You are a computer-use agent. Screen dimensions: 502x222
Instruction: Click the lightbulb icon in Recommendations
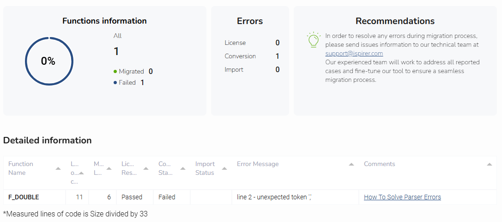[x=314, y=40]
